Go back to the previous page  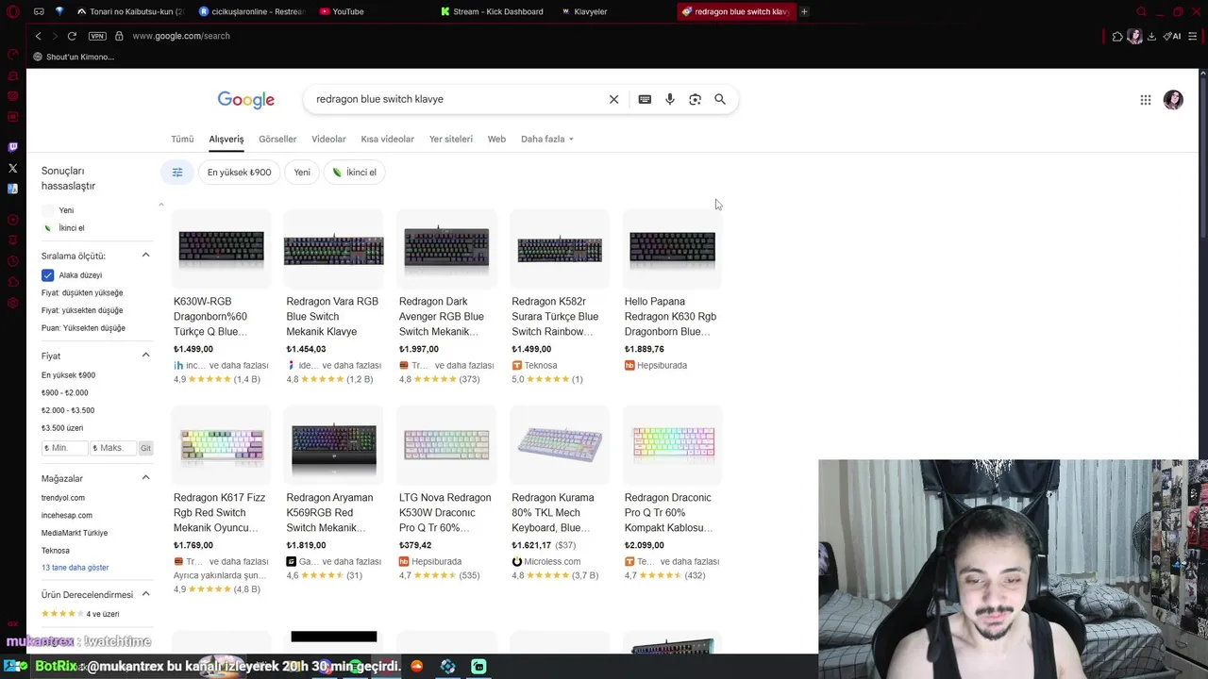coord(38,36)
